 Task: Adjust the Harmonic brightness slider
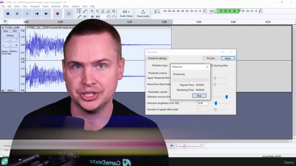[x=216, y=103]
